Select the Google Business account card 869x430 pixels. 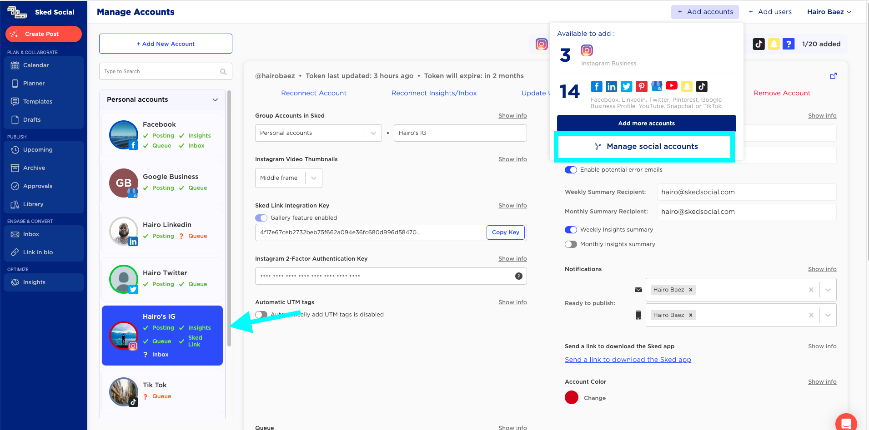[x=162, y=183]
